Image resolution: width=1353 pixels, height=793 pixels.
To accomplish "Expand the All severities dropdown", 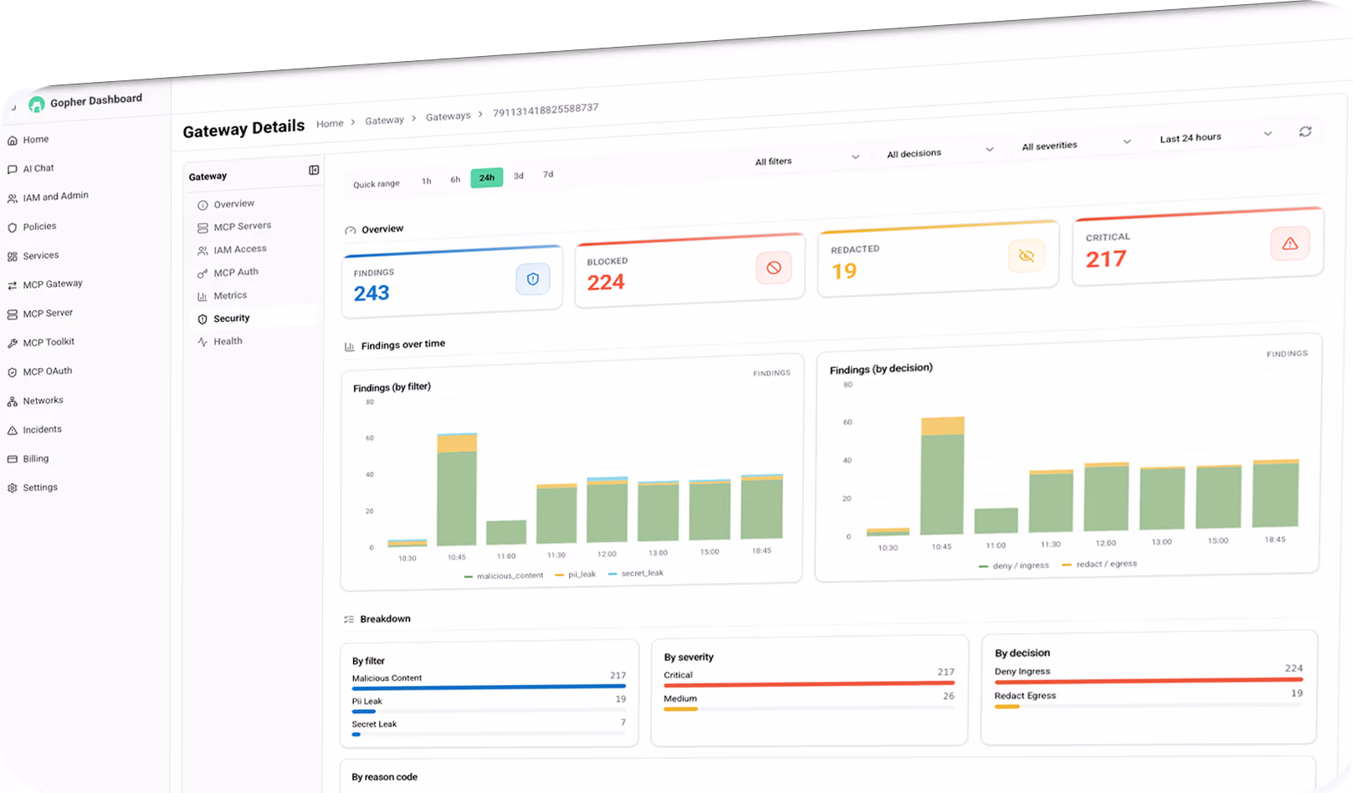I will pos(1076,145).
